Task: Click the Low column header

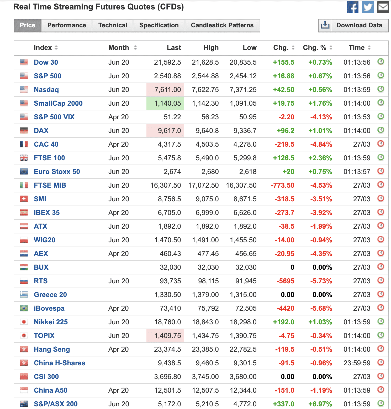Action: coord(250,48)
